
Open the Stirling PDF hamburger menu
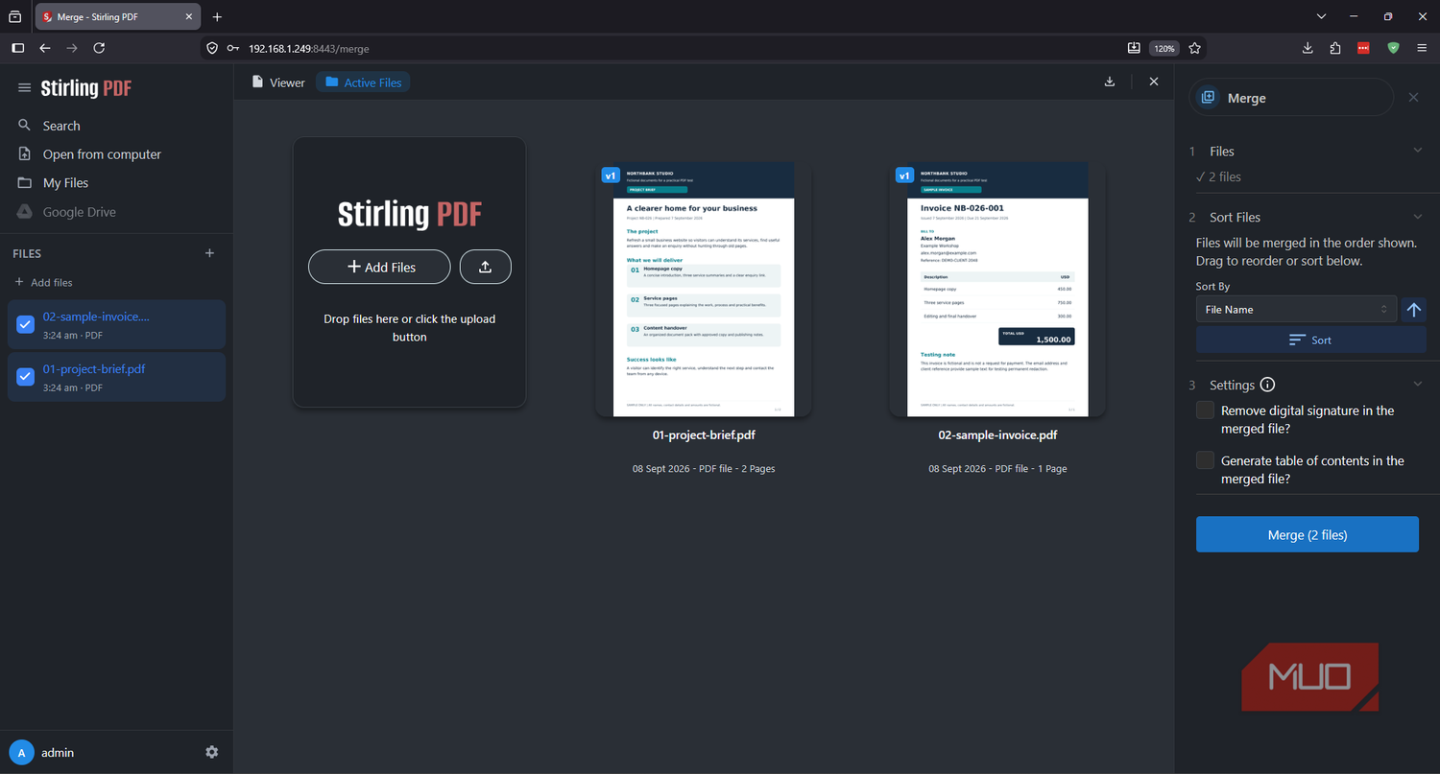pos(25,88)
